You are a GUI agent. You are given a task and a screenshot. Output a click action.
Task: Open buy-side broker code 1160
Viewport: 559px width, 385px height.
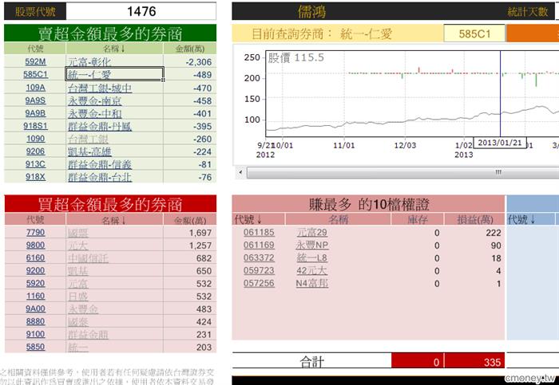[35, 296]
